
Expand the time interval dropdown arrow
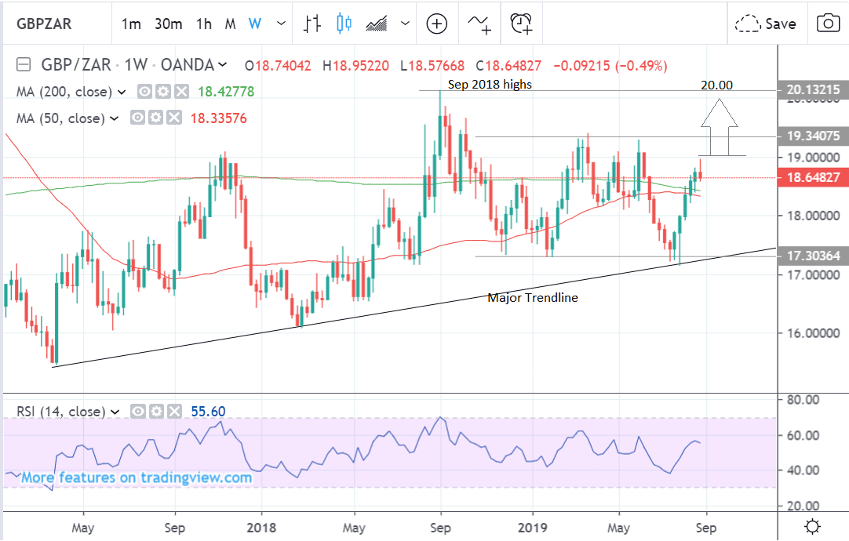[x=279, y=24]
